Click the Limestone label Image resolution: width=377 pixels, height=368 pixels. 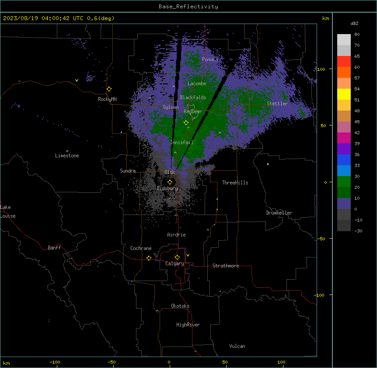point(67,156)
